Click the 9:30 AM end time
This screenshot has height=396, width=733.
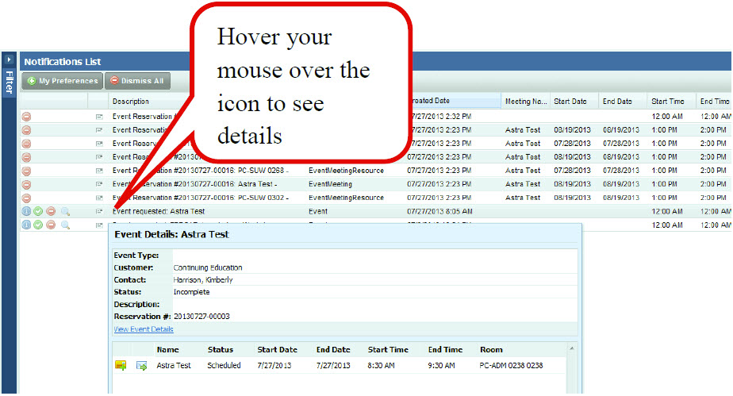click(441, 365)
